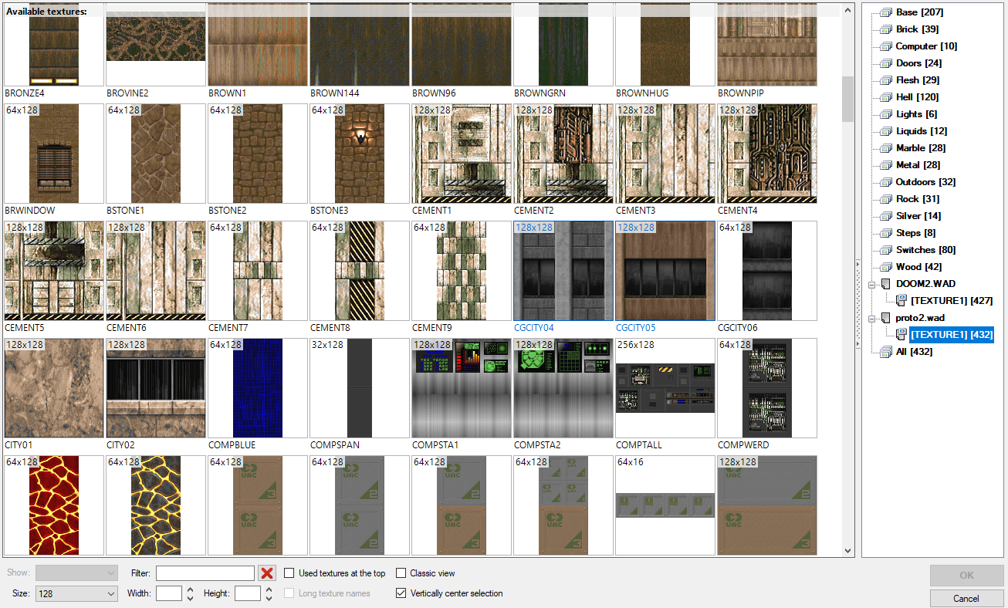
Task: Select the COMPSTA2 computer texture
Action: [x=563, y=388]
